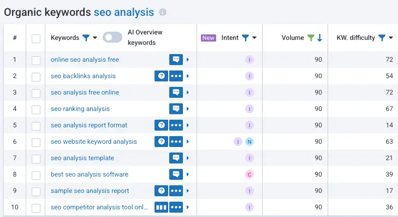The width and height of the screenshot is (398, 217).
Task: Check the box for seo ranking analysis
Action: (36, 109)
